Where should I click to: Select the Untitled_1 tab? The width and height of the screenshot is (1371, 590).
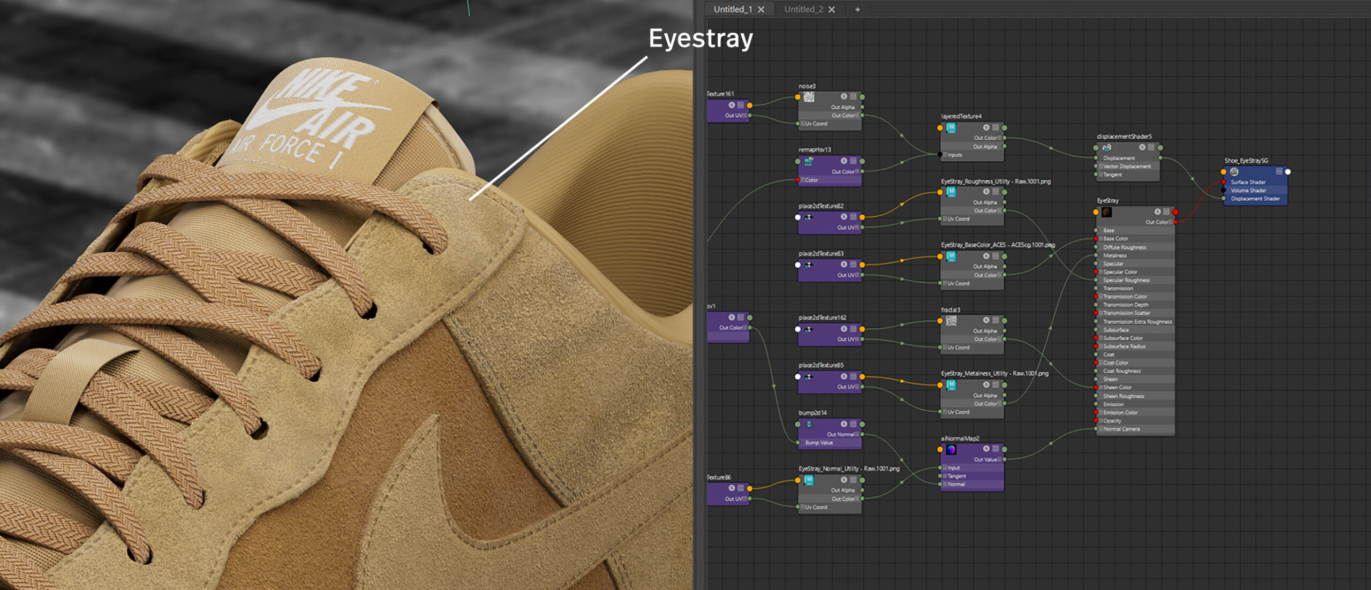click(733, 9)
